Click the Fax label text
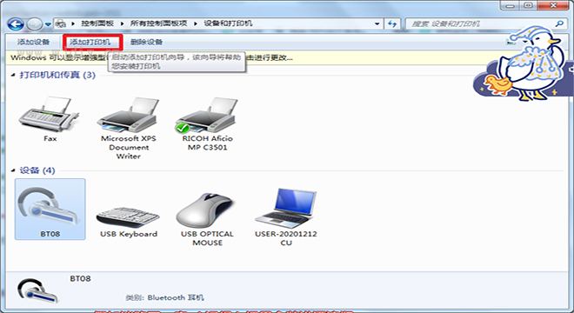574x313 pixels. click(x=50, y=139)
